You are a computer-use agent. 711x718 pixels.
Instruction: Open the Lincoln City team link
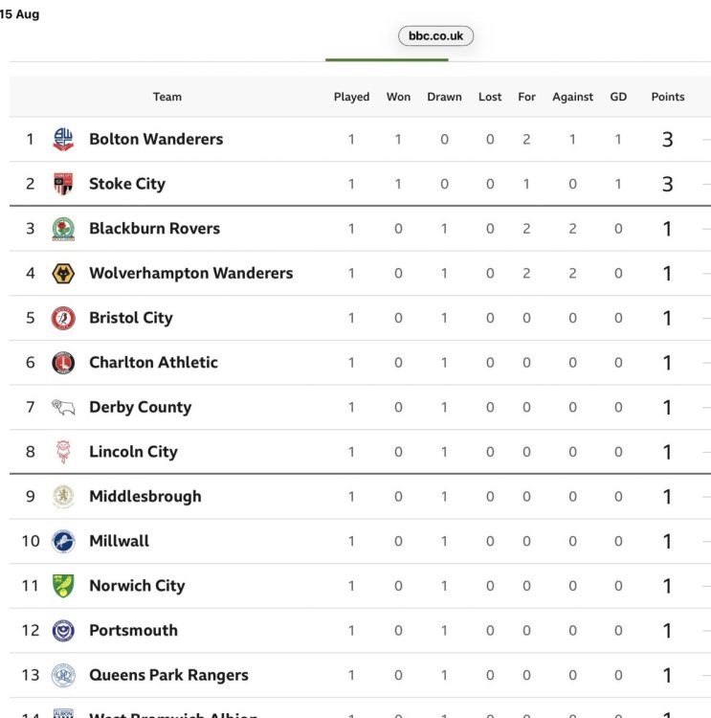pos(133,452)
